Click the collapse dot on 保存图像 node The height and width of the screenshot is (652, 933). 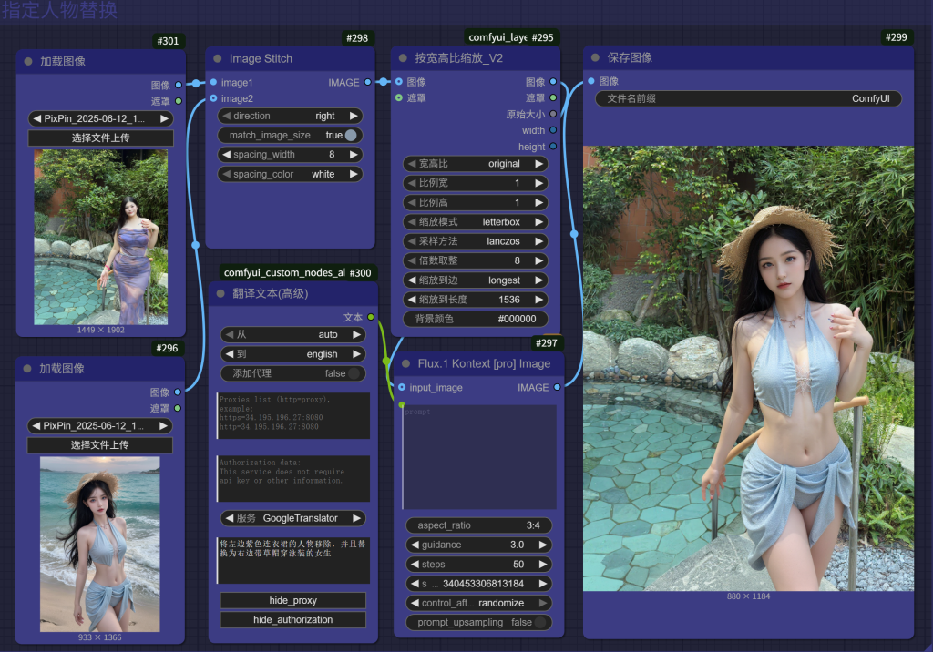click(594, 57)
